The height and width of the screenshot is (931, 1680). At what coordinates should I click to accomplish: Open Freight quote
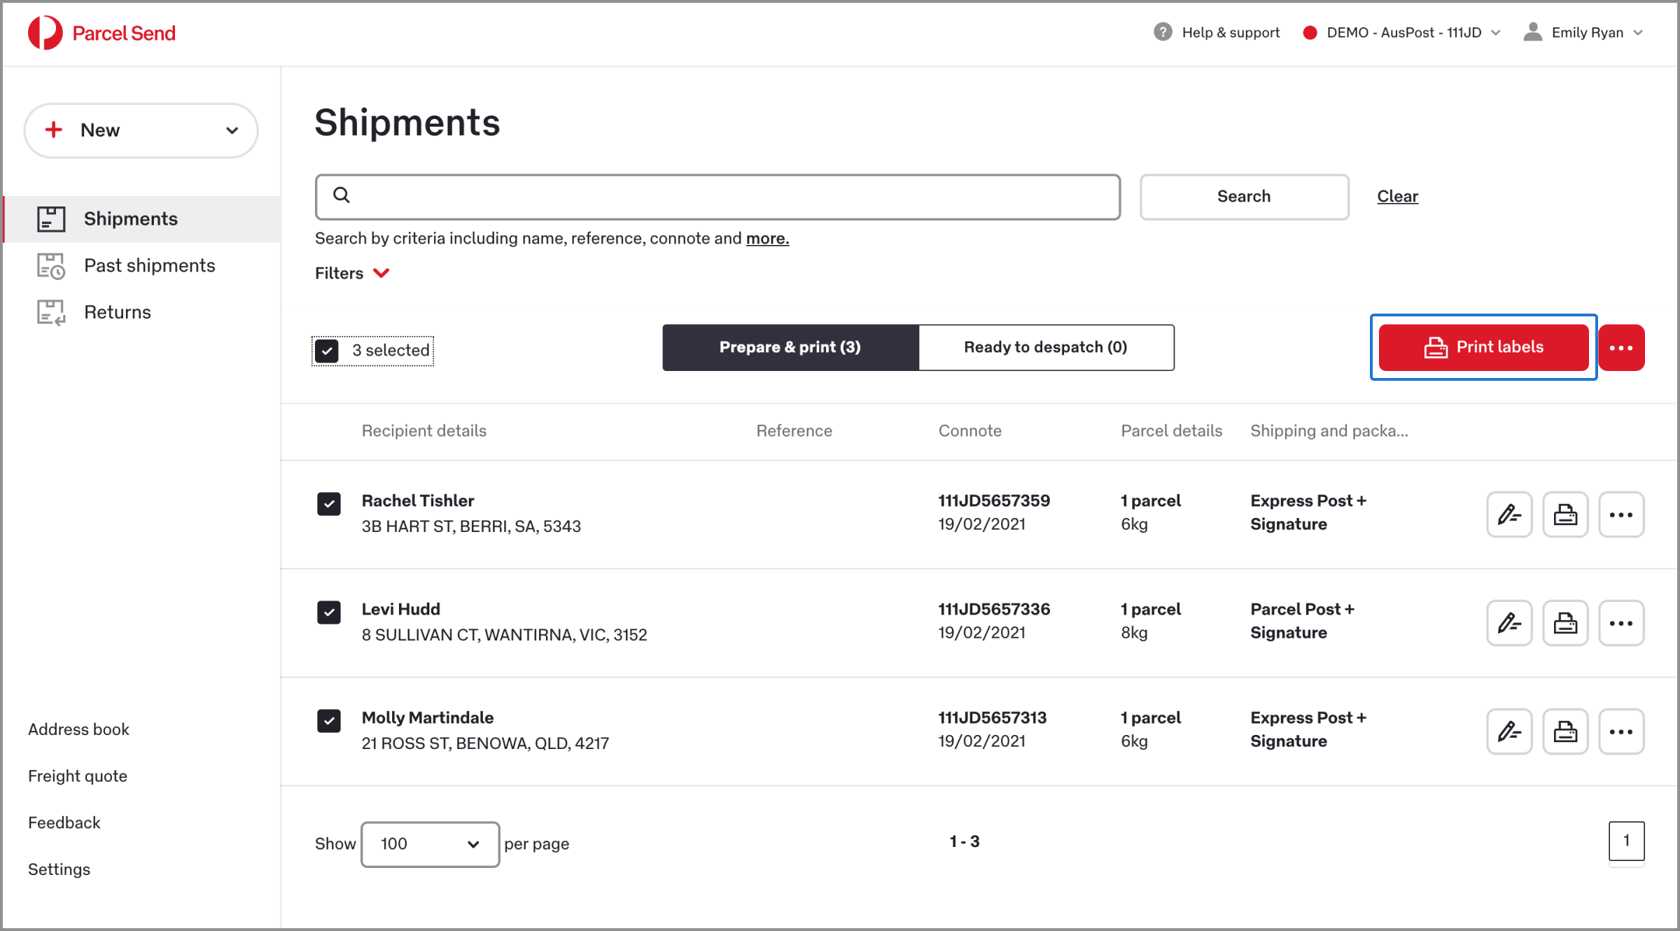(x=78, y=776)
